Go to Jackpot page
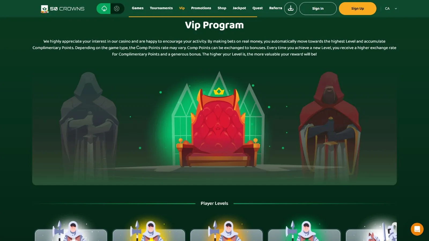The image size is (429, 241). point(239,8)
